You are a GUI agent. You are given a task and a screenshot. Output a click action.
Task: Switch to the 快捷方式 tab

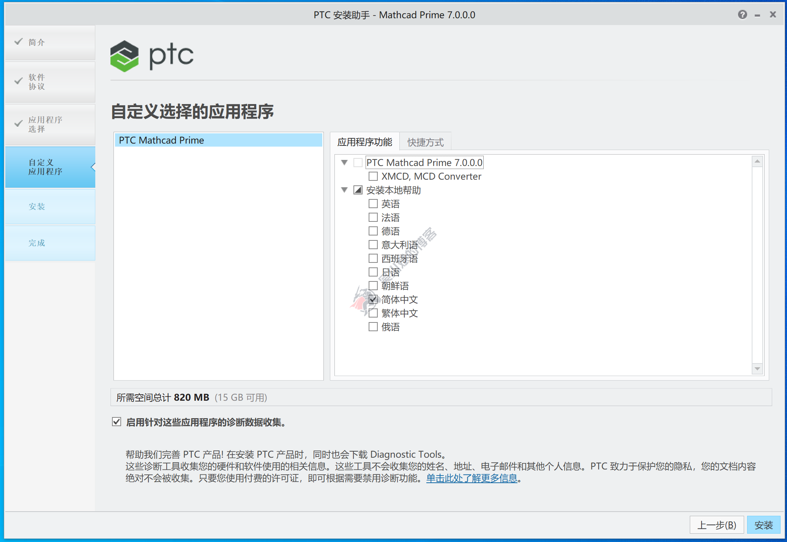tap(425, 142)
